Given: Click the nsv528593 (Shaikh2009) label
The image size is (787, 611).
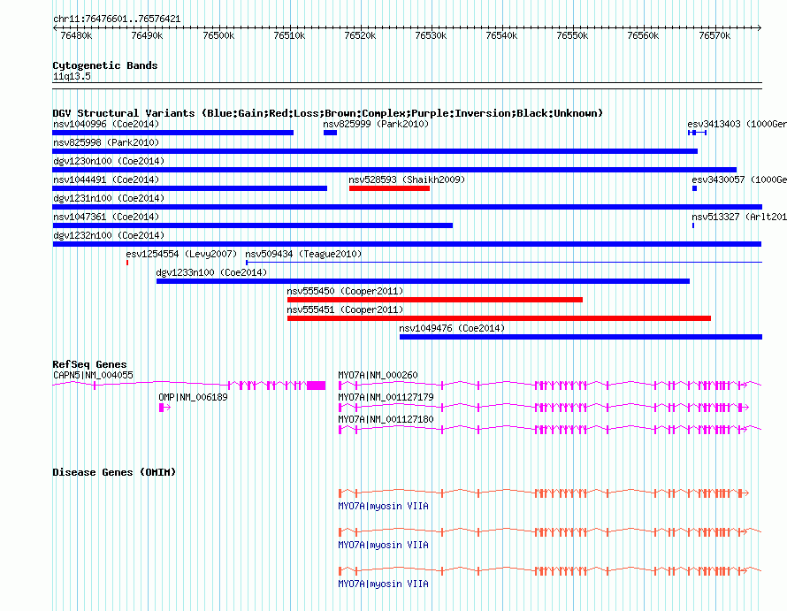Looking at the screenshot, I should pos(407,179).
